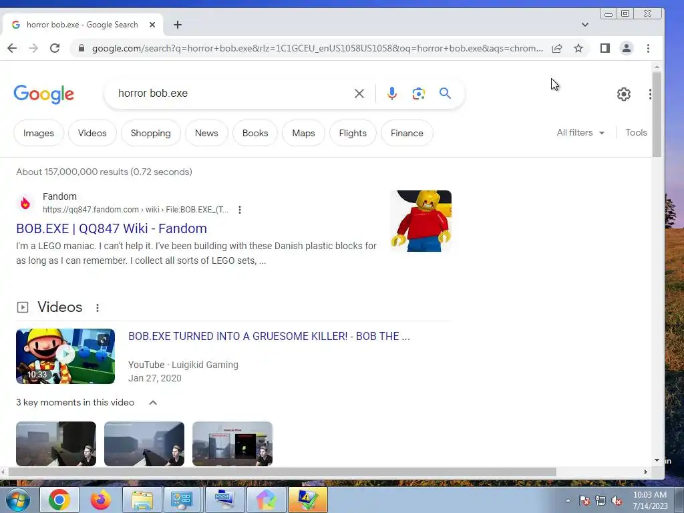Screen dimensions: 684x513
Task: Click the Fandom flame favicon
Action: 25,203
